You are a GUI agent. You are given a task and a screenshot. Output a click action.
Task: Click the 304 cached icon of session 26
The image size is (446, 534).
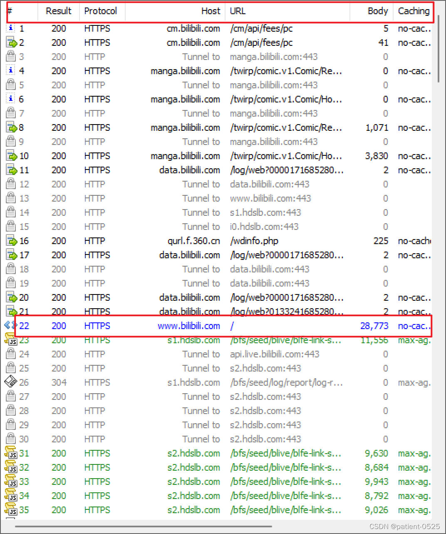pyautogui.click(x=11, y=382)
